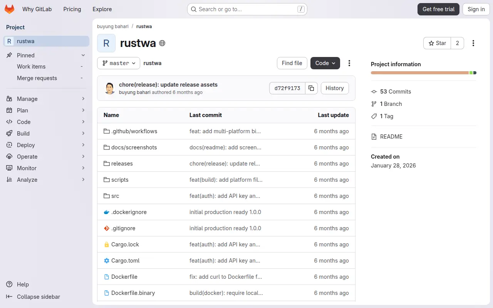The height and width of the screenshot is (308, 493).
Task: Click the docs/screenshots folder icon
Action: [x=107, y=147]
